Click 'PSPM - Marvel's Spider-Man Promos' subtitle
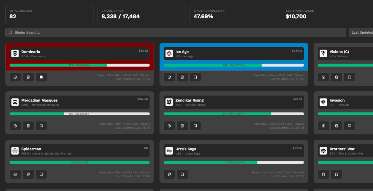 [46, 154]
